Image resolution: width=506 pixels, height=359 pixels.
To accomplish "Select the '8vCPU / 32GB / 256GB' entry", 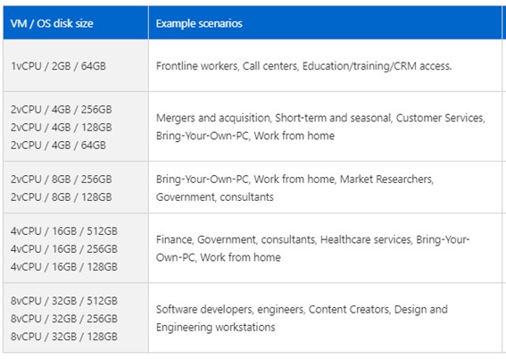I will click(x=64, y=319).
